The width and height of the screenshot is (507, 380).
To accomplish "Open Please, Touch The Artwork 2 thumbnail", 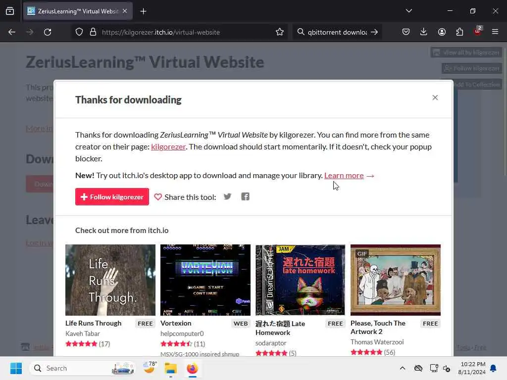I will coord(396,280).
